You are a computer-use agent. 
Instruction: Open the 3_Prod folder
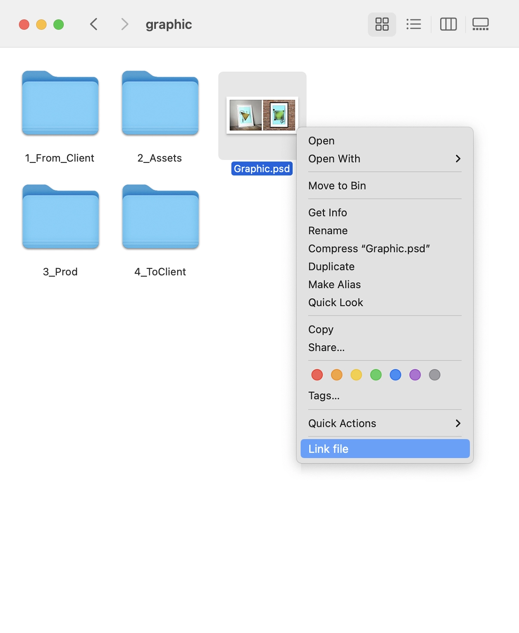[60, 217]
